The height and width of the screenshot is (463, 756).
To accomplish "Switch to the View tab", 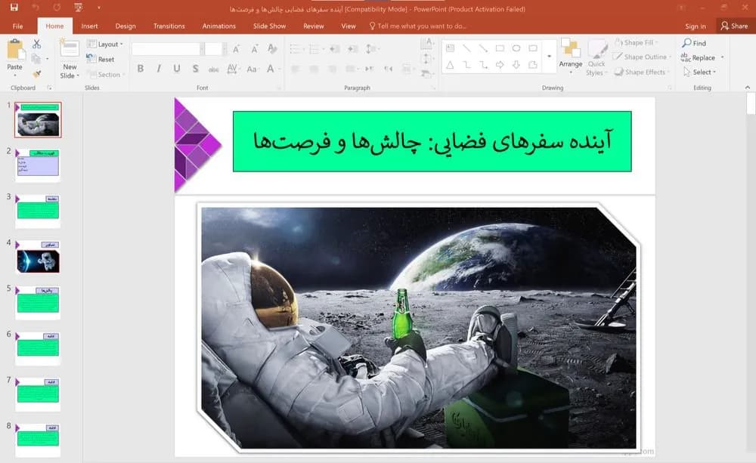I will 348,26.
